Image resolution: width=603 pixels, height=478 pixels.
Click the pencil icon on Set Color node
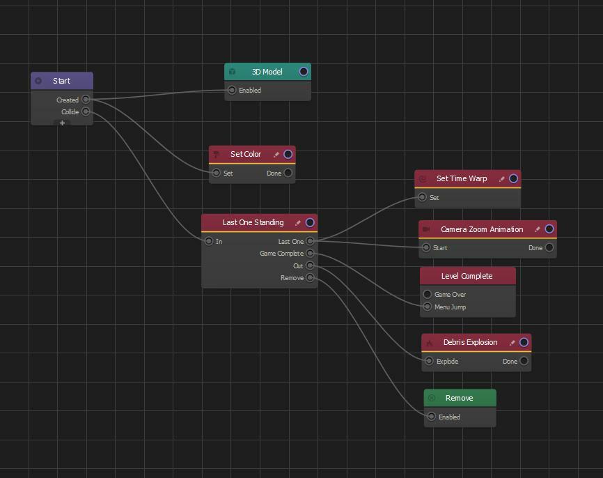coord(276,155)
